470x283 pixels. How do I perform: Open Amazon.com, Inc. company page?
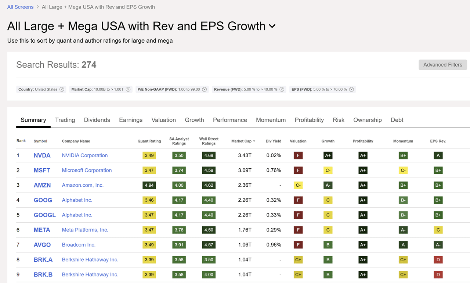[83, 185]
